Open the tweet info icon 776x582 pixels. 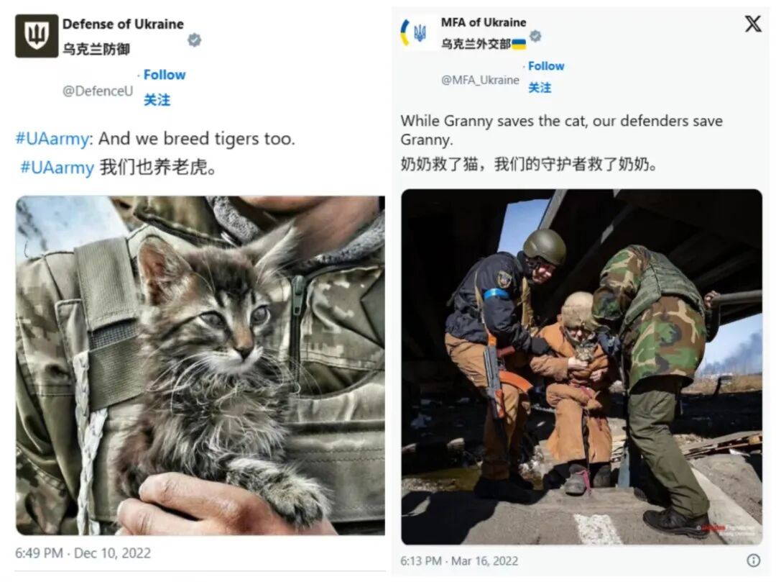click(x=753, y=560)
